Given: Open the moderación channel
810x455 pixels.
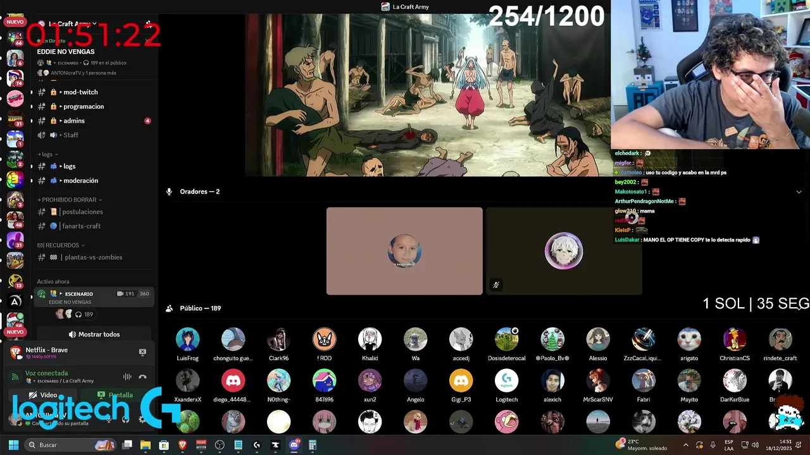Looking at the screenshot, I should [x=93, y=181].
